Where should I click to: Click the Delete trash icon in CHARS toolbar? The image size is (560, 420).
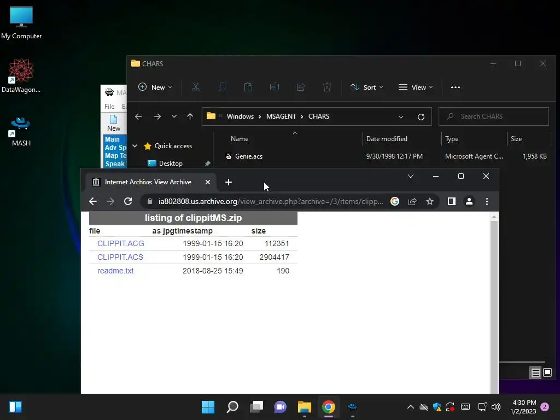327,87
